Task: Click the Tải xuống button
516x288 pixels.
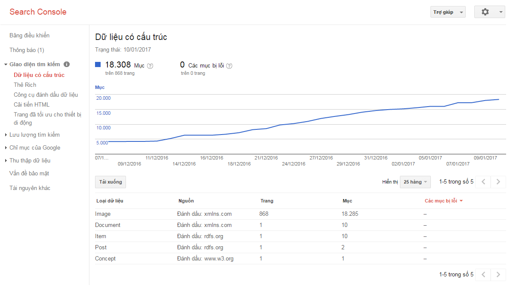Action: point(111,182)
